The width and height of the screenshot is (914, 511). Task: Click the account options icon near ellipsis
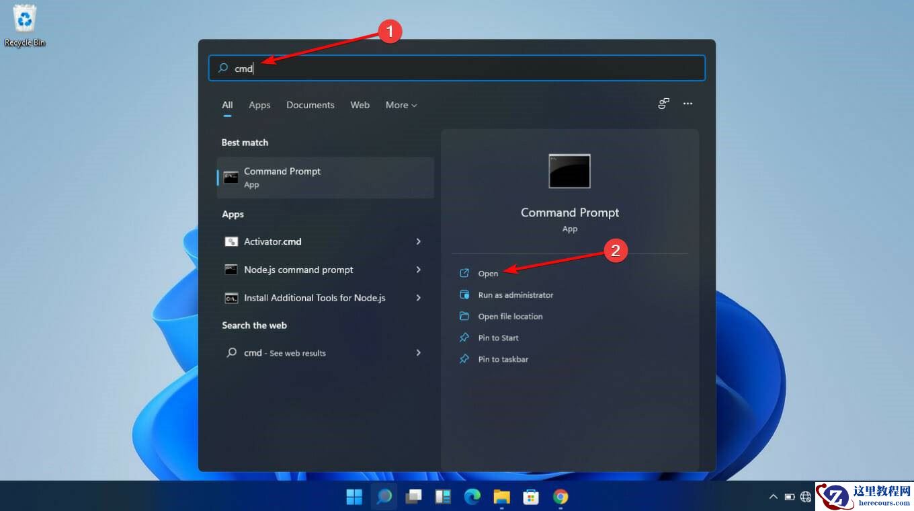[663, 104]
